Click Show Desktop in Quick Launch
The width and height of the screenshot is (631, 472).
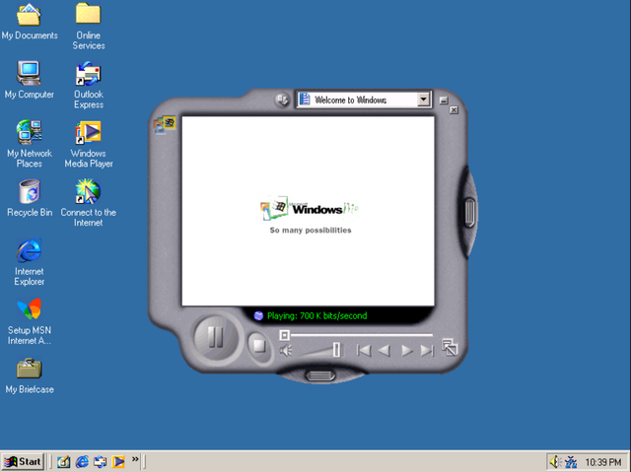click(x=63, y=461)
